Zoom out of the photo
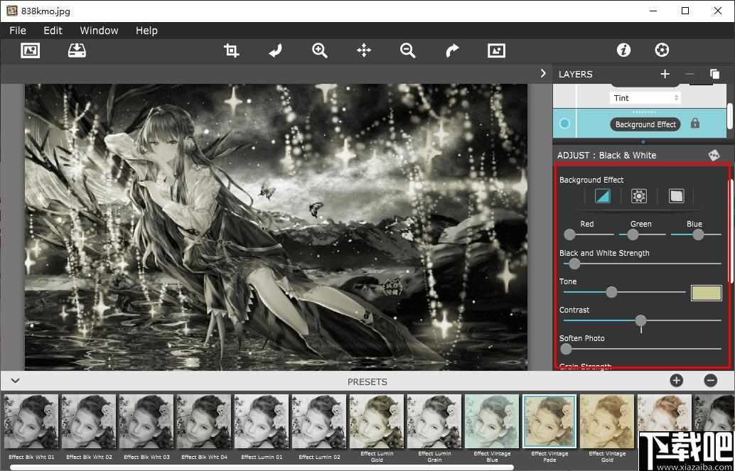The height and width of the screenshot is (471, 735). 408,50
